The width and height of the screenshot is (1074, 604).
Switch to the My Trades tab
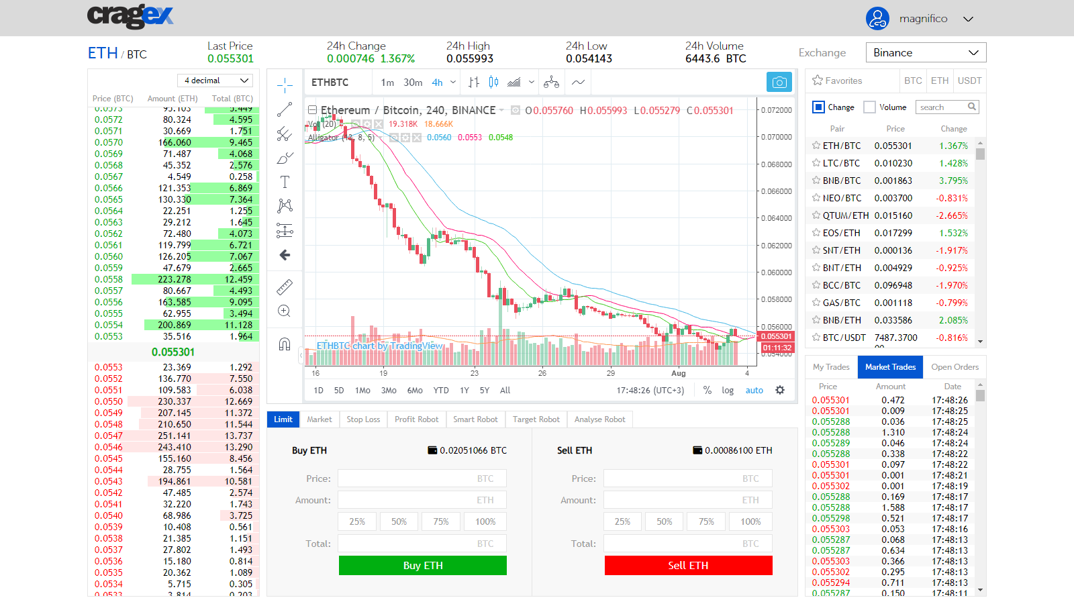831,367
